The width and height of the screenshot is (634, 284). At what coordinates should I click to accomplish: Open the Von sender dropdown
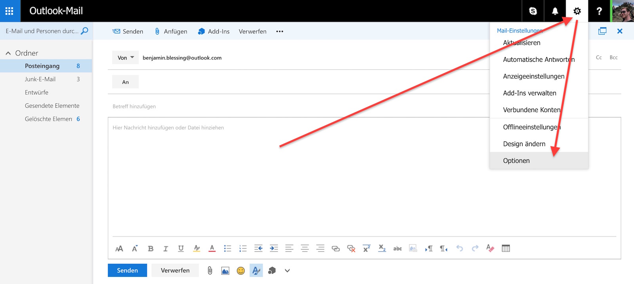click(126, 57)
